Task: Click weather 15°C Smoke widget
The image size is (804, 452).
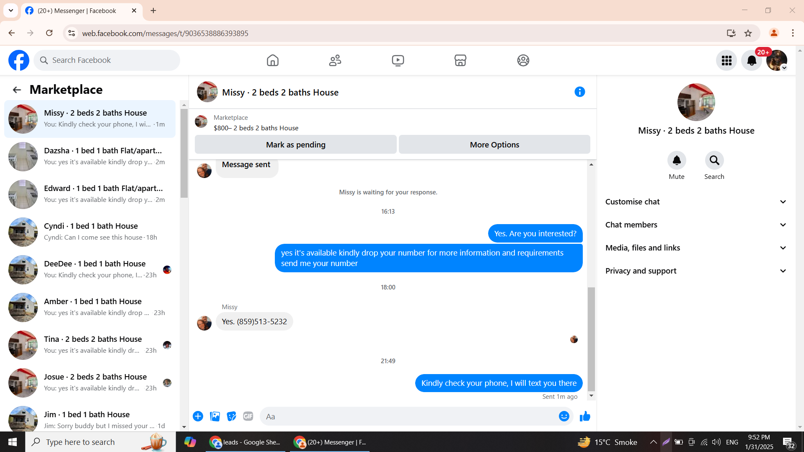Action: (x=607, y=442)
